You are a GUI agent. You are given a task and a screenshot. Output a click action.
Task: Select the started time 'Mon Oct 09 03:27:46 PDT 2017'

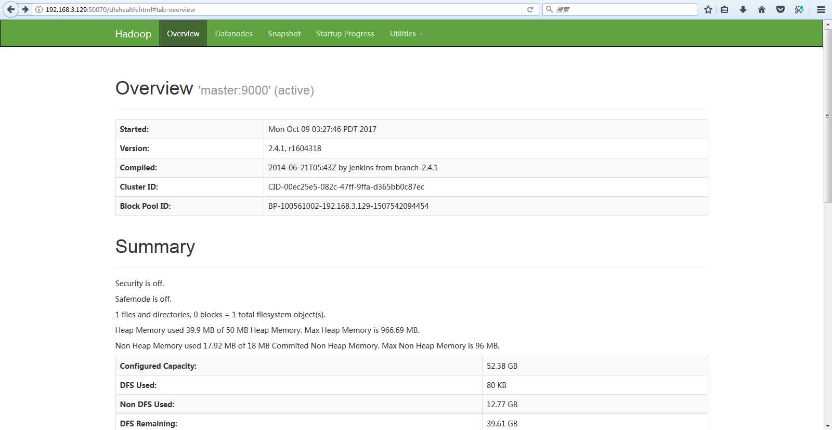(322, 129)
